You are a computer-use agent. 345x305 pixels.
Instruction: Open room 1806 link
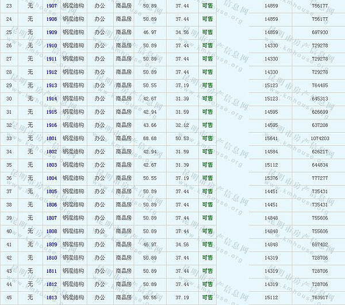(51, 204)
